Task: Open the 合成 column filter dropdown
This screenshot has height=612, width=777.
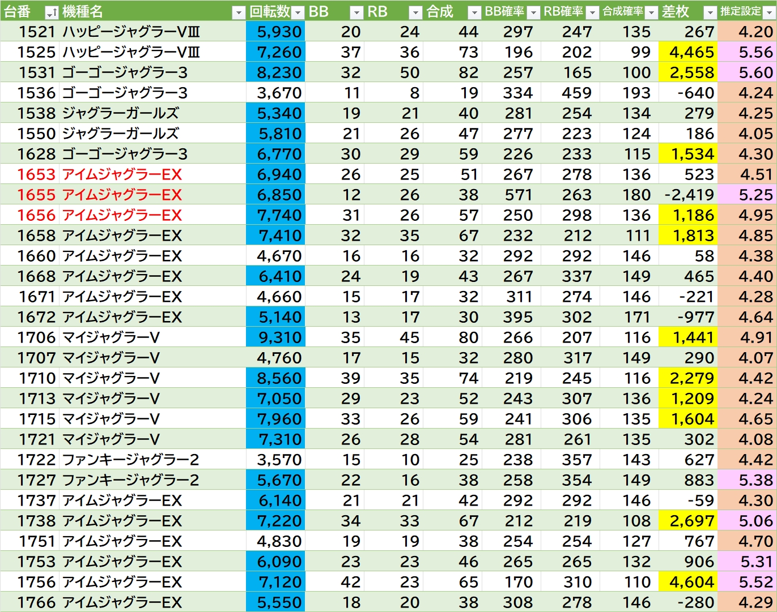Action: pyautogui.click(x=474, y=12)
